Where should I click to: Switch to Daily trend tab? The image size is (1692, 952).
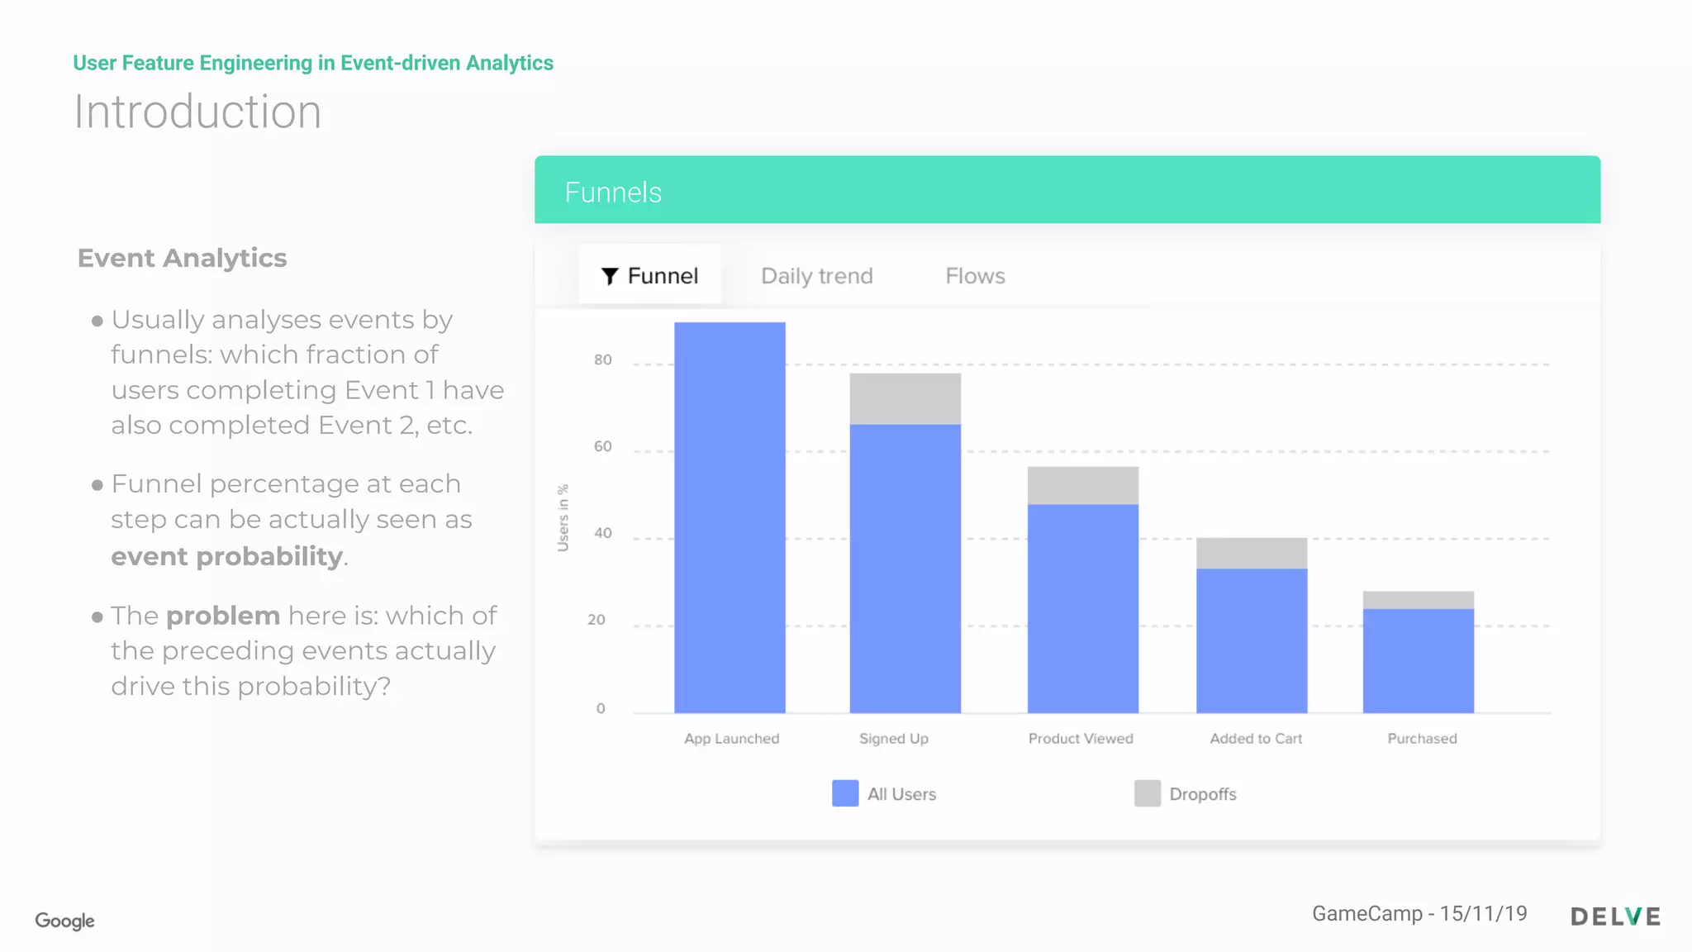tap(816, 276)
